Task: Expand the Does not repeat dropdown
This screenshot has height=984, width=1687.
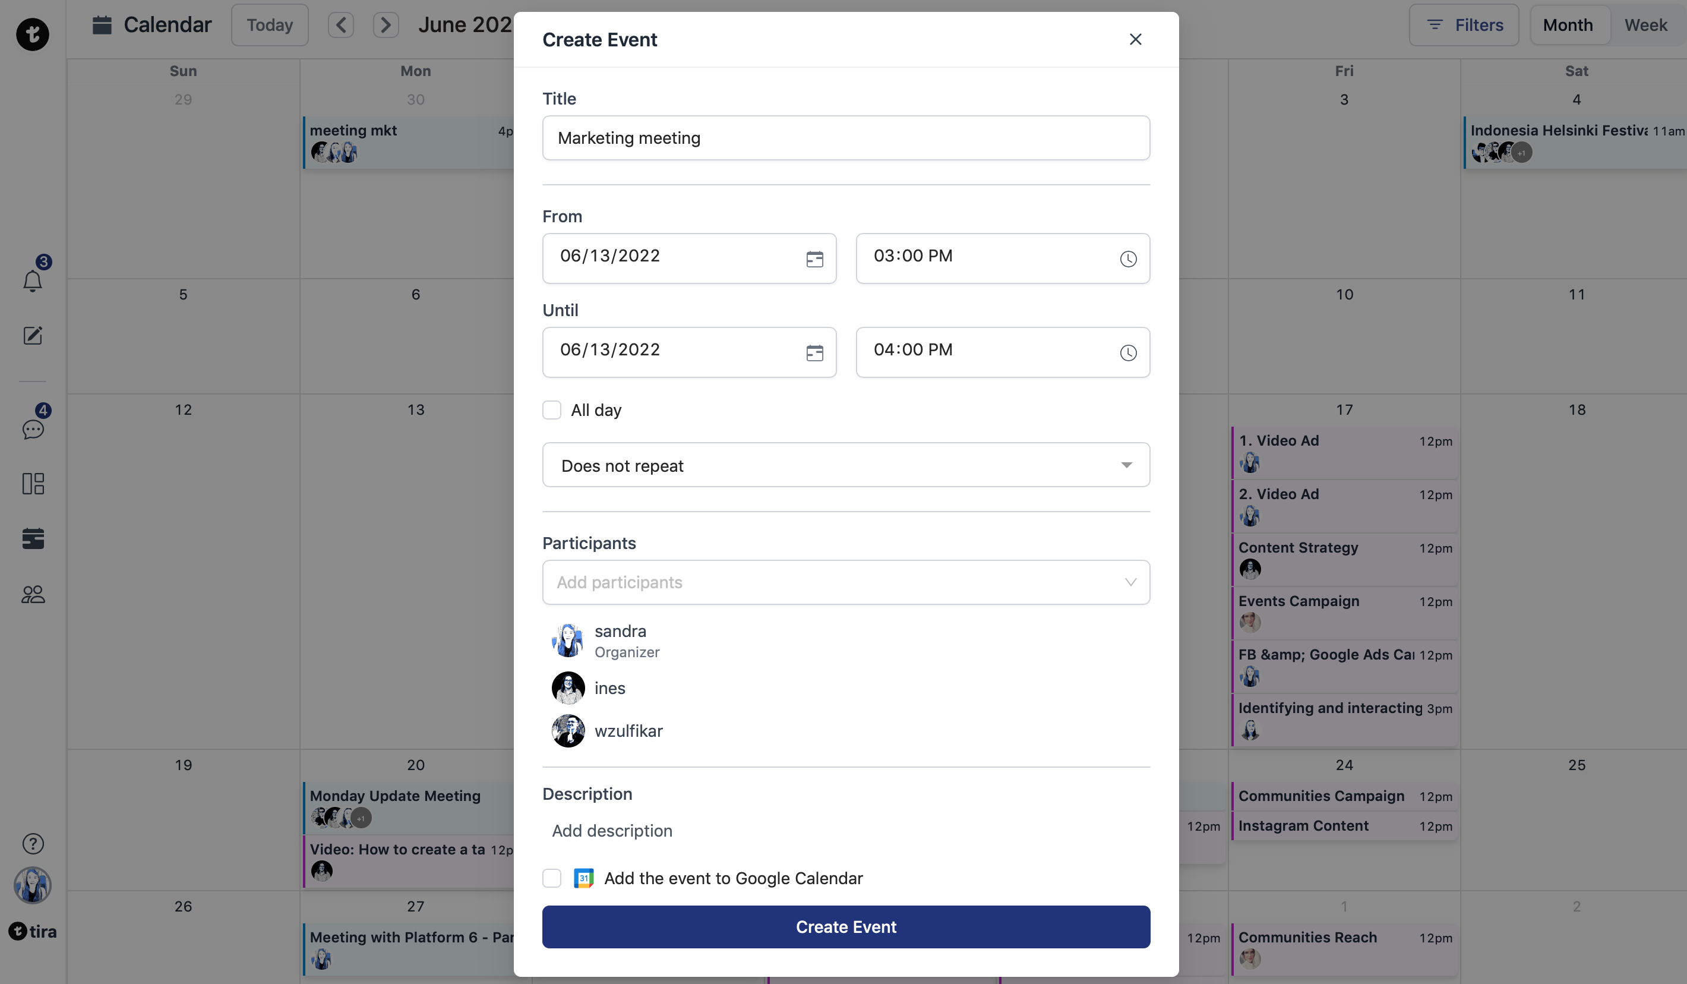Action: (846, 465)
